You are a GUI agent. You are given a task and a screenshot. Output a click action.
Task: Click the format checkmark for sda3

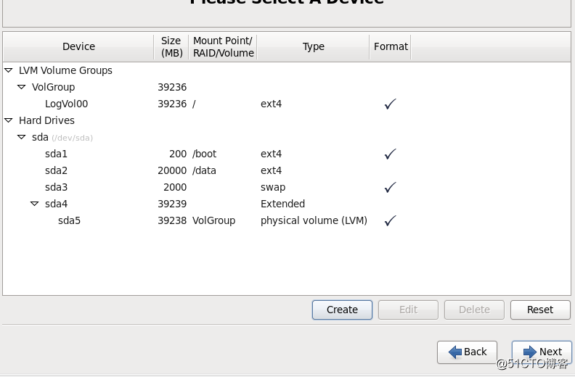[390, 187]
